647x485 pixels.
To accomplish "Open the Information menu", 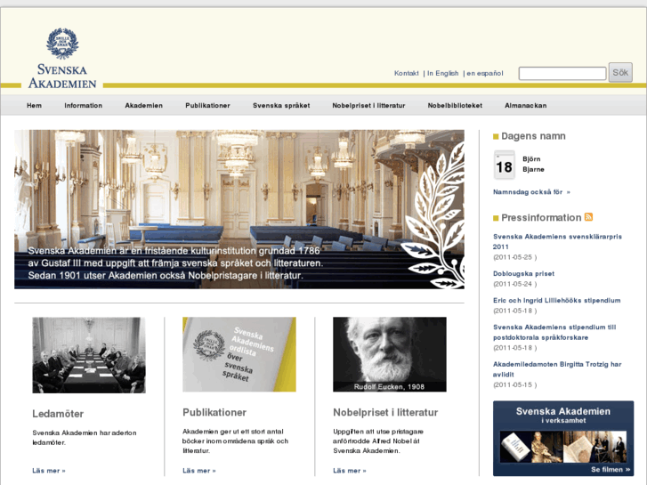I will tap(83, 106).
